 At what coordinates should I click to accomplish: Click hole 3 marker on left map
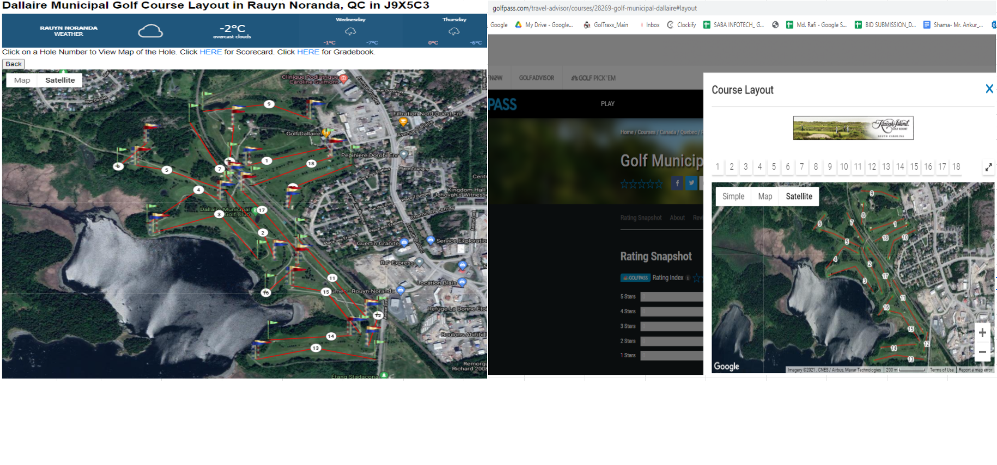(x=219, y=214)
